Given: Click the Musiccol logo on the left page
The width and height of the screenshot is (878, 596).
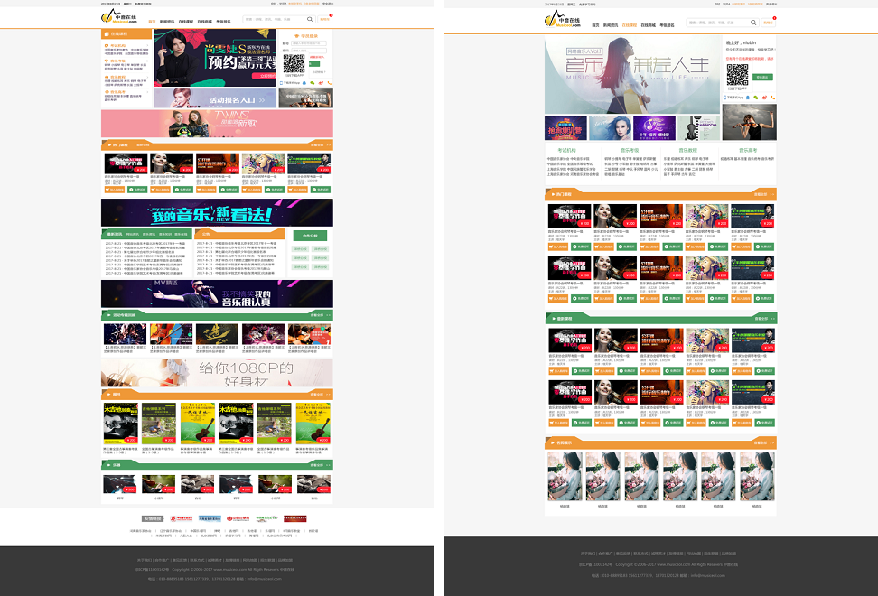Looking at the screenshot, I should pos(117,19).
